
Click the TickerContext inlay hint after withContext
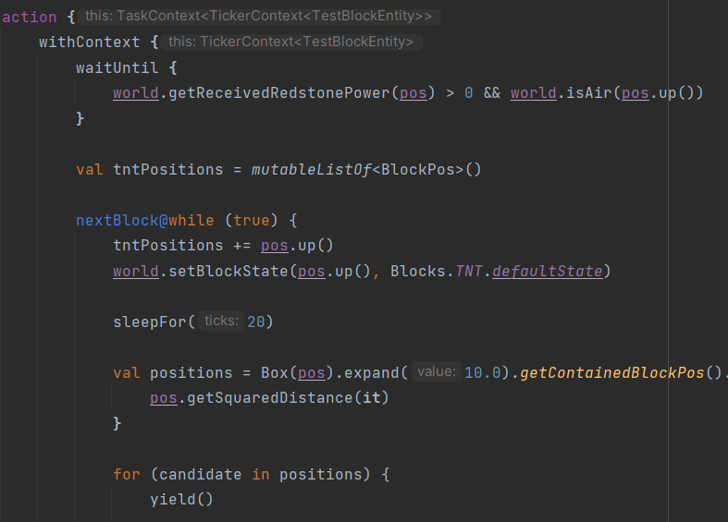point(290,42)
